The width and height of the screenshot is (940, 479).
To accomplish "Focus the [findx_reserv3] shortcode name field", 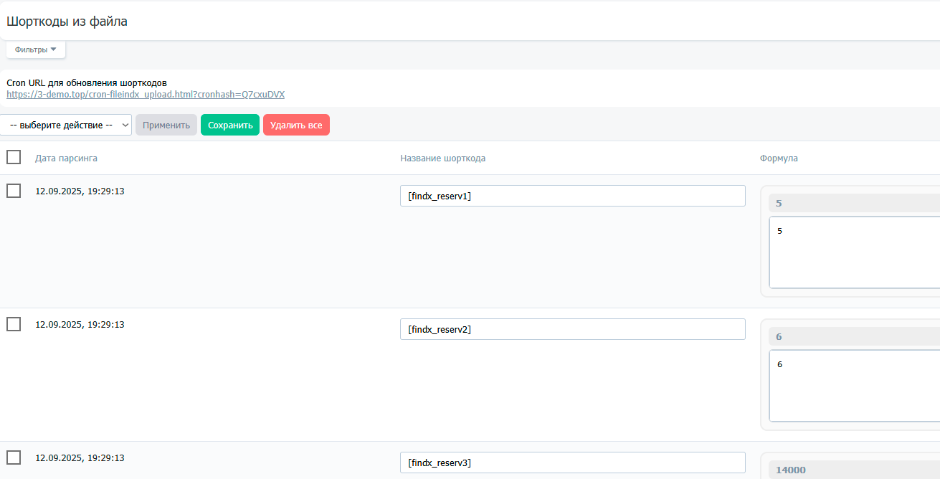I will (572, 463).
